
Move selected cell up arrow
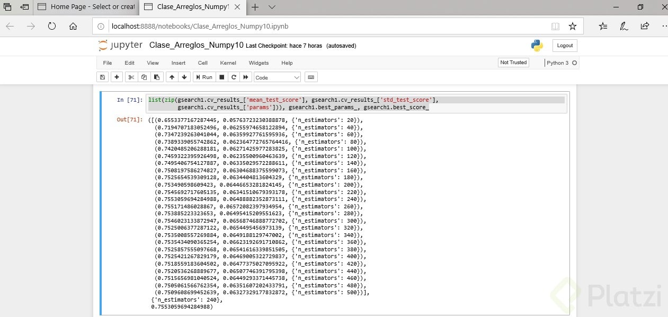(x=172, y=77)
